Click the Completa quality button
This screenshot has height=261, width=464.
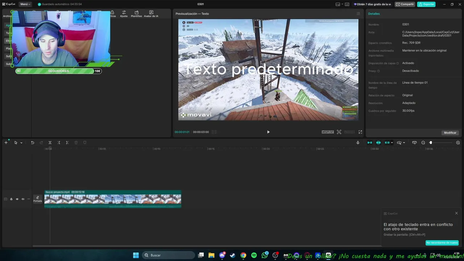[x=328, y=132]
